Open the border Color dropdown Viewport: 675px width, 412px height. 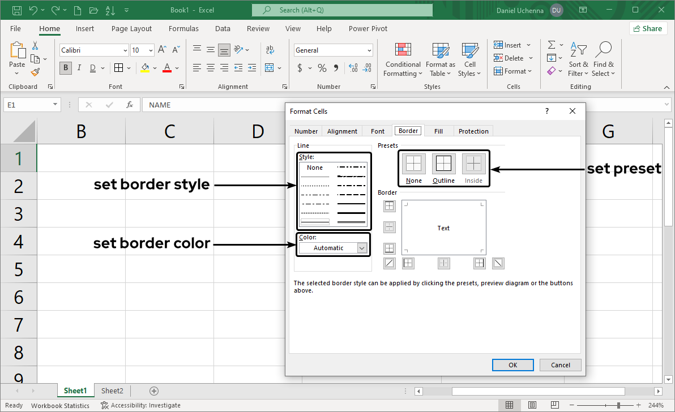(x=362, y=248)
